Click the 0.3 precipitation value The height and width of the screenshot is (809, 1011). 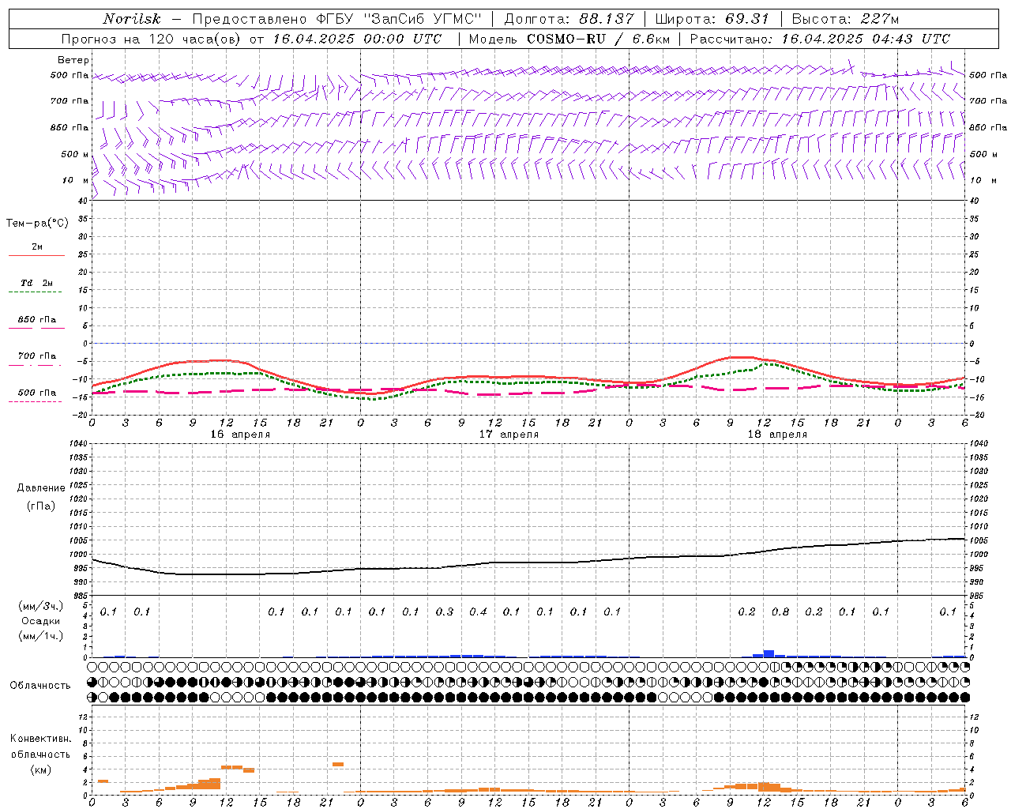445,612
